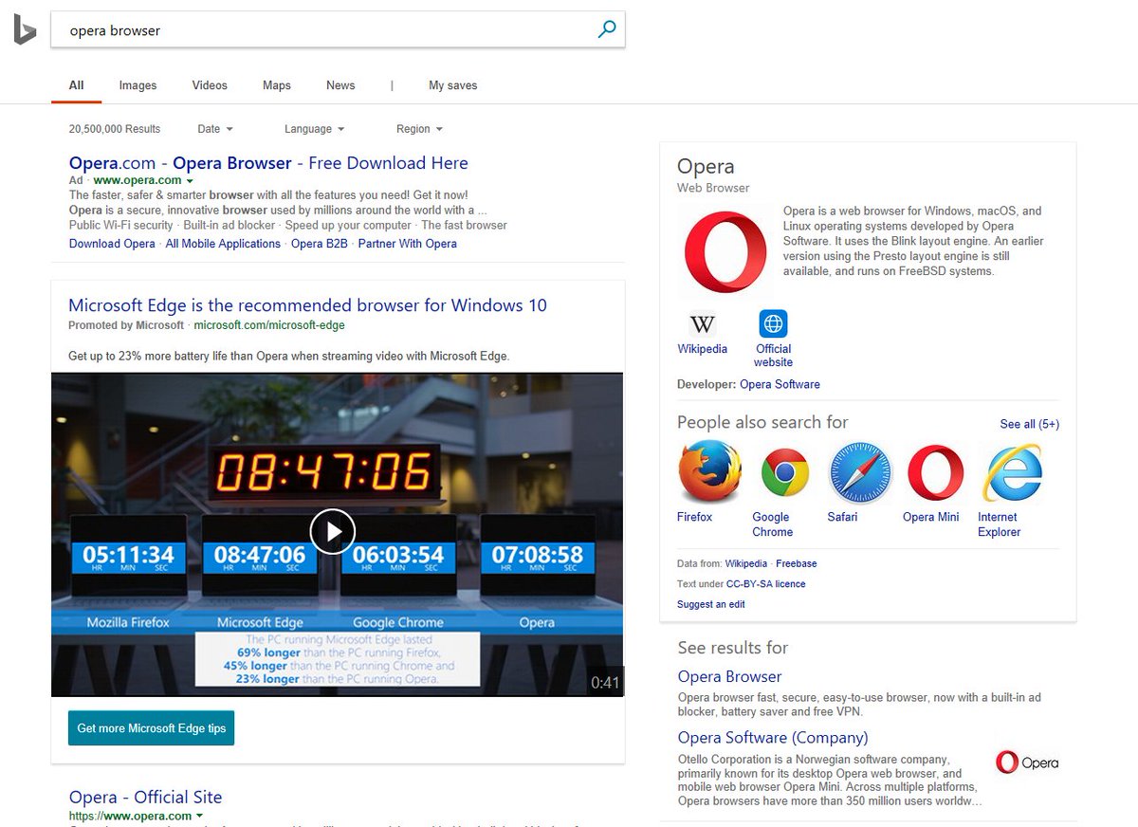Select the Google Chrome icon
This screenshot has width=1138, height=827.
tap(784, 472)
